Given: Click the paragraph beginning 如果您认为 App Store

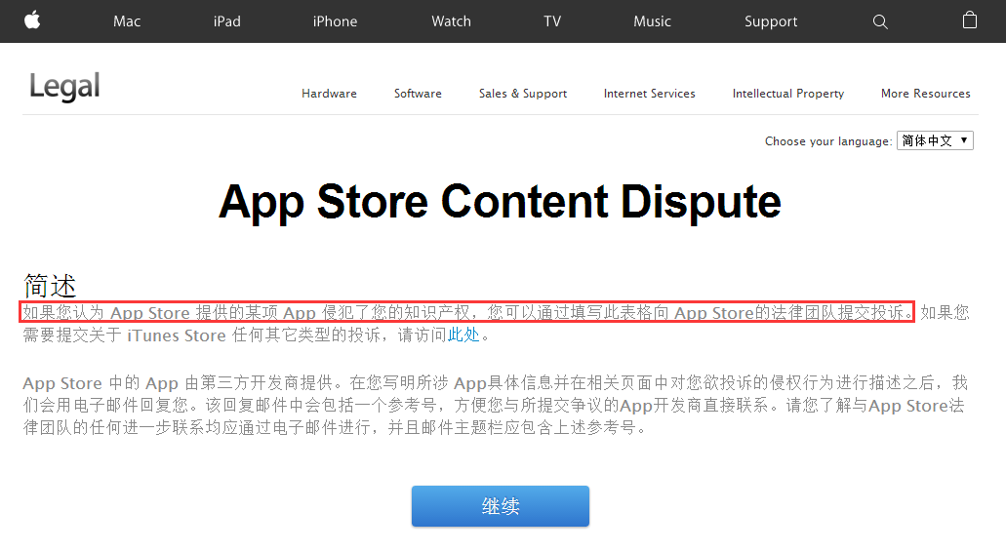Looking at the screenshot, I should pos(496,324).
